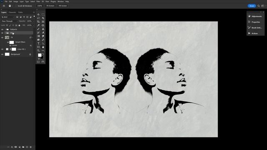The image size is (267, 150).
Task: Select the Zoom tool in toolbar
Action: point(38,50)
